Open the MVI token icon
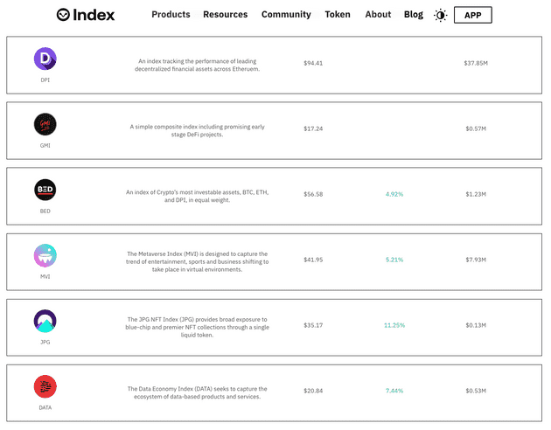Viewport: 551px width, 430px height. [x=45, y=255]
